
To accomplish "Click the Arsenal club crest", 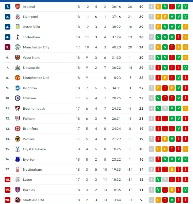I will click(17, 7).
